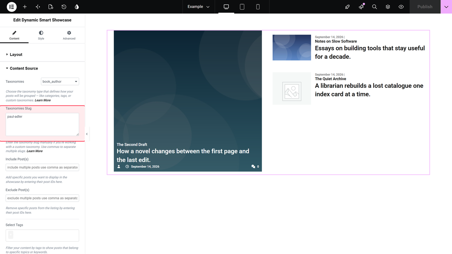Image resolution: width=452 pixels, height=254 pixels.
Task: Click the Edit Dynamic Smart Showcase title
Action: (x=42, y=20)
